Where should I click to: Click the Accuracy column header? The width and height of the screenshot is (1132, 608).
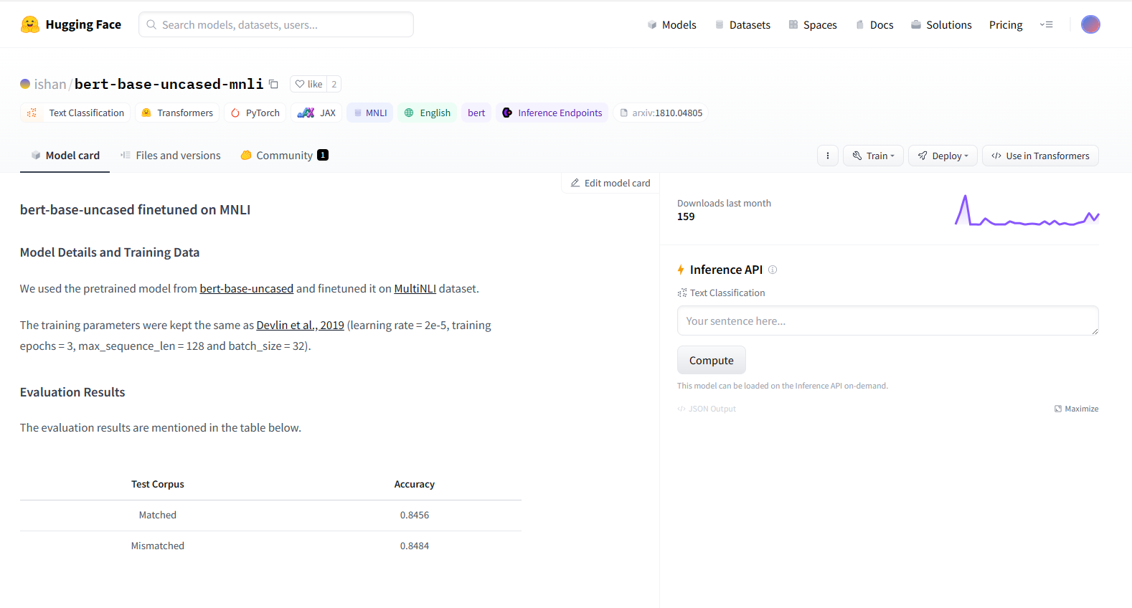coord(415,484)
